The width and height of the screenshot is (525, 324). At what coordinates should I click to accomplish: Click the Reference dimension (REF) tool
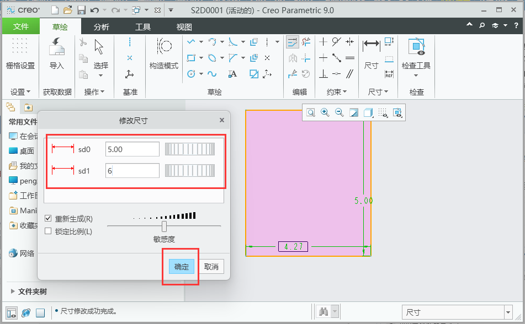click(389, 74)
